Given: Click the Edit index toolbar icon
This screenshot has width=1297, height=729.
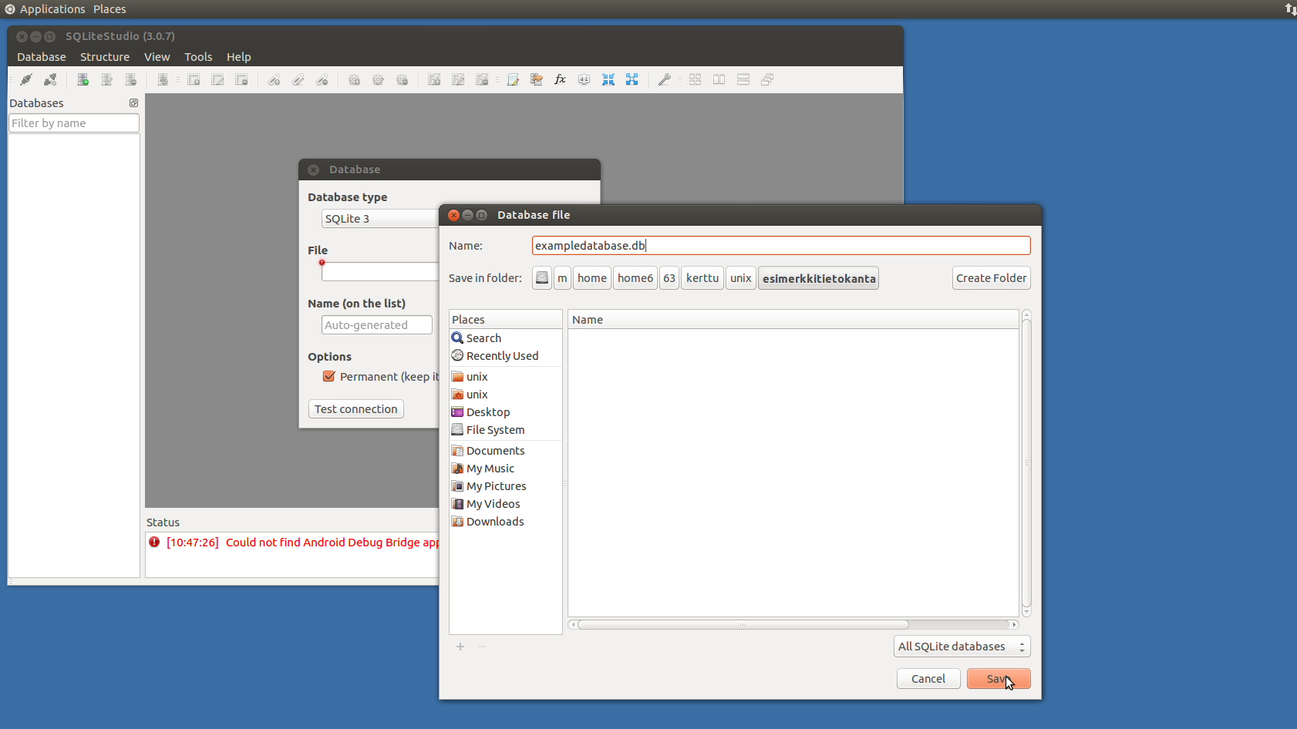Looking at the screenshot, I should pyautogui.click(x=298, y=79).
